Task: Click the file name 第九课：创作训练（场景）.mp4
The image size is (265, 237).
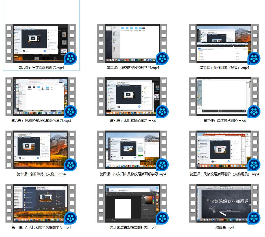Action: pos(225,68)
